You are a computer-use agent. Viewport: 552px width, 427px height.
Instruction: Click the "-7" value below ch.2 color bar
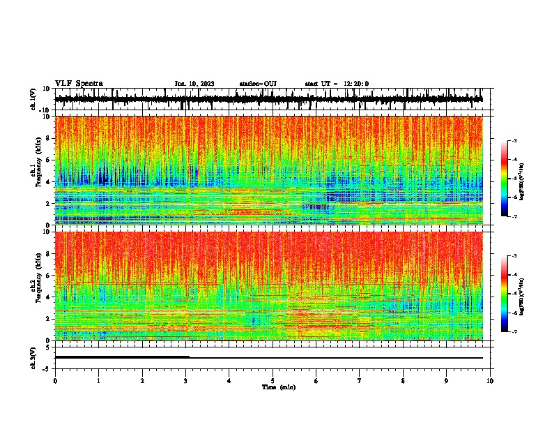[514, 331]
